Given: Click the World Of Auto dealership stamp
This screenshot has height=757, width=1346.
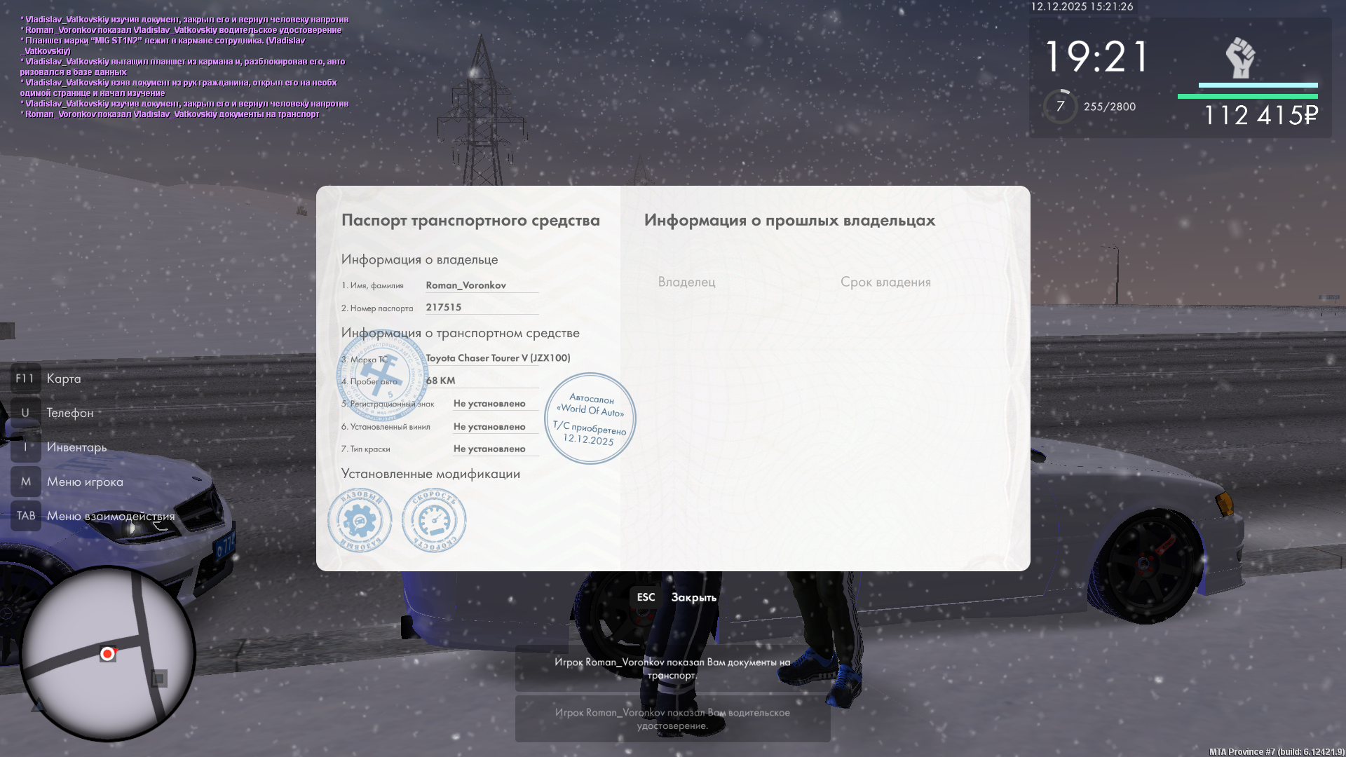Looking at the screenshot, I should [590, 418].
